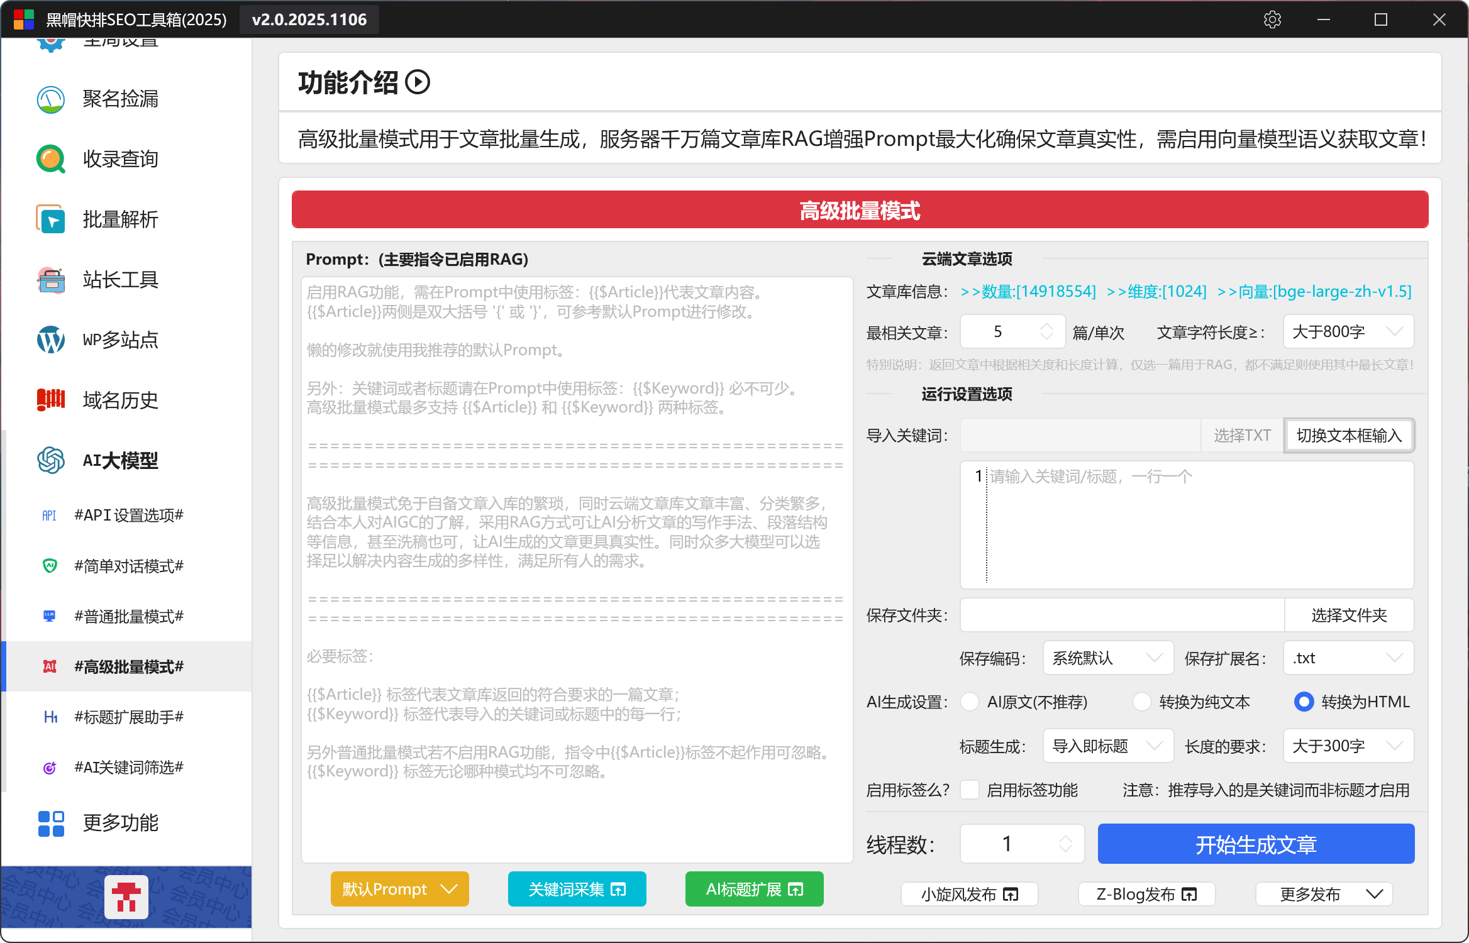Image resolution: width=1469 pixels, height=943 pixels.
Task: Click the 开始生成文章 button
Action: click(x=1256, y=844)
